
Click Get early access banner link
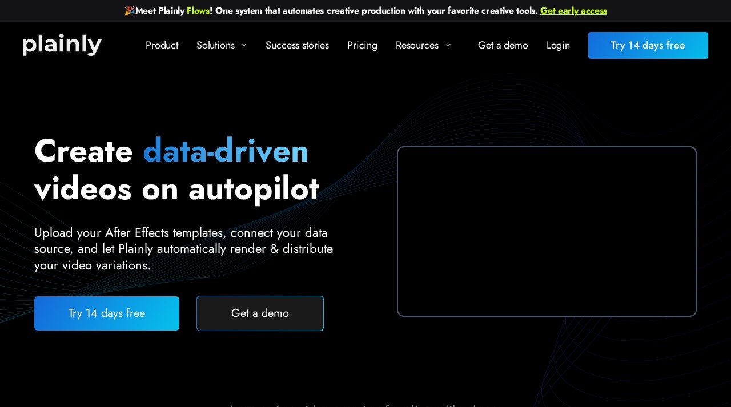[x=573, y=11]
